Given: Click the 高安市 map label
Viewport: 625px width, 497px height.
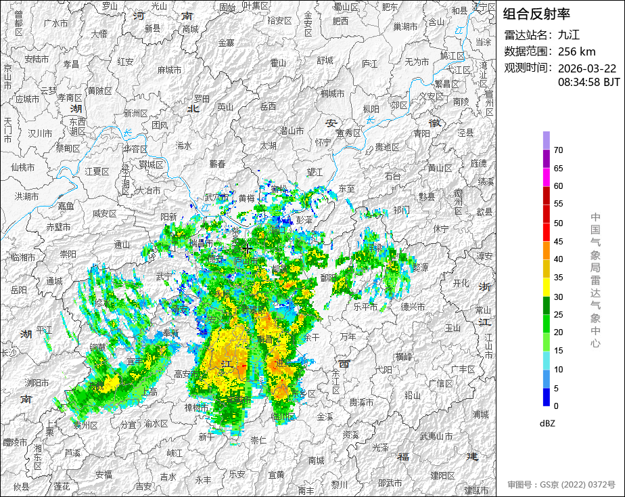Looking at the screenshot, I should point(186,374).
